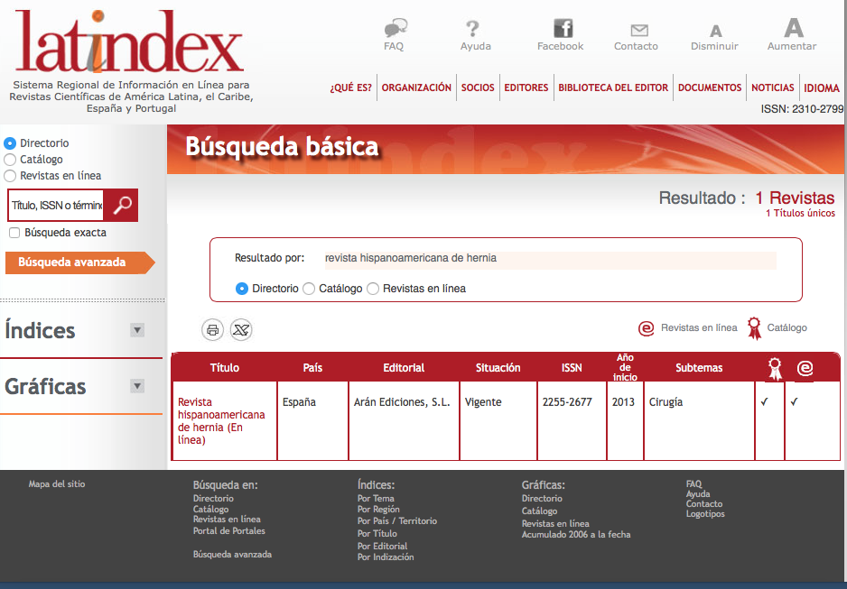Viewport: 847px width, 589px height.
Task: Click the ribbon icon column header
Action: [775, 368]
